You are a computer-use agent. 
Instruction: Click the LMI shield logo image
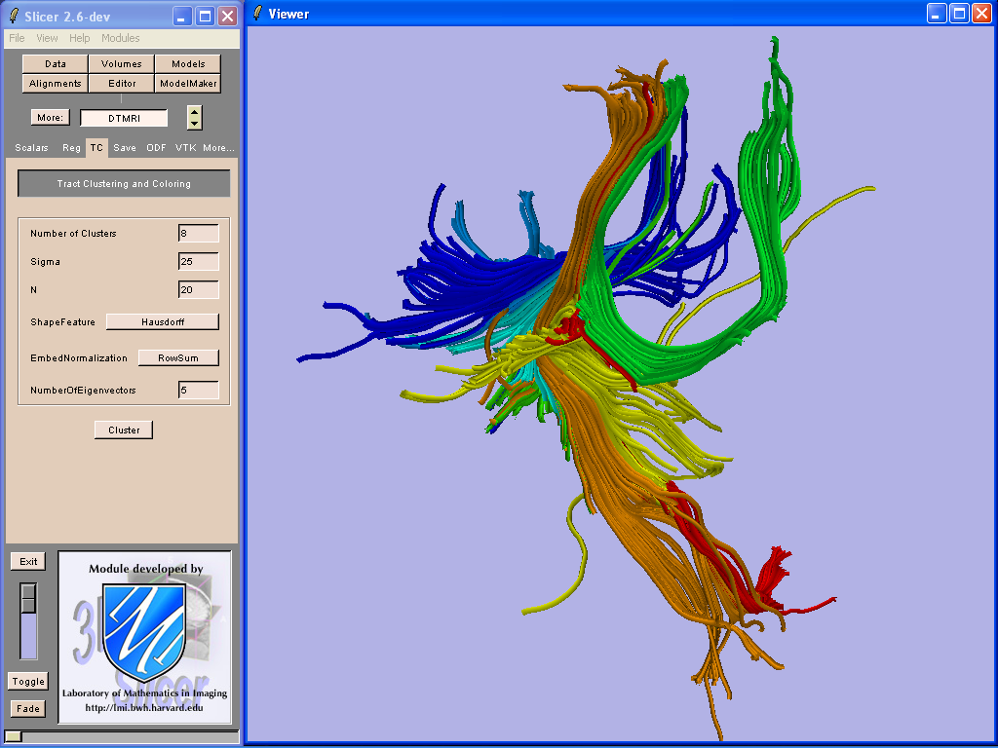(144, 633)
